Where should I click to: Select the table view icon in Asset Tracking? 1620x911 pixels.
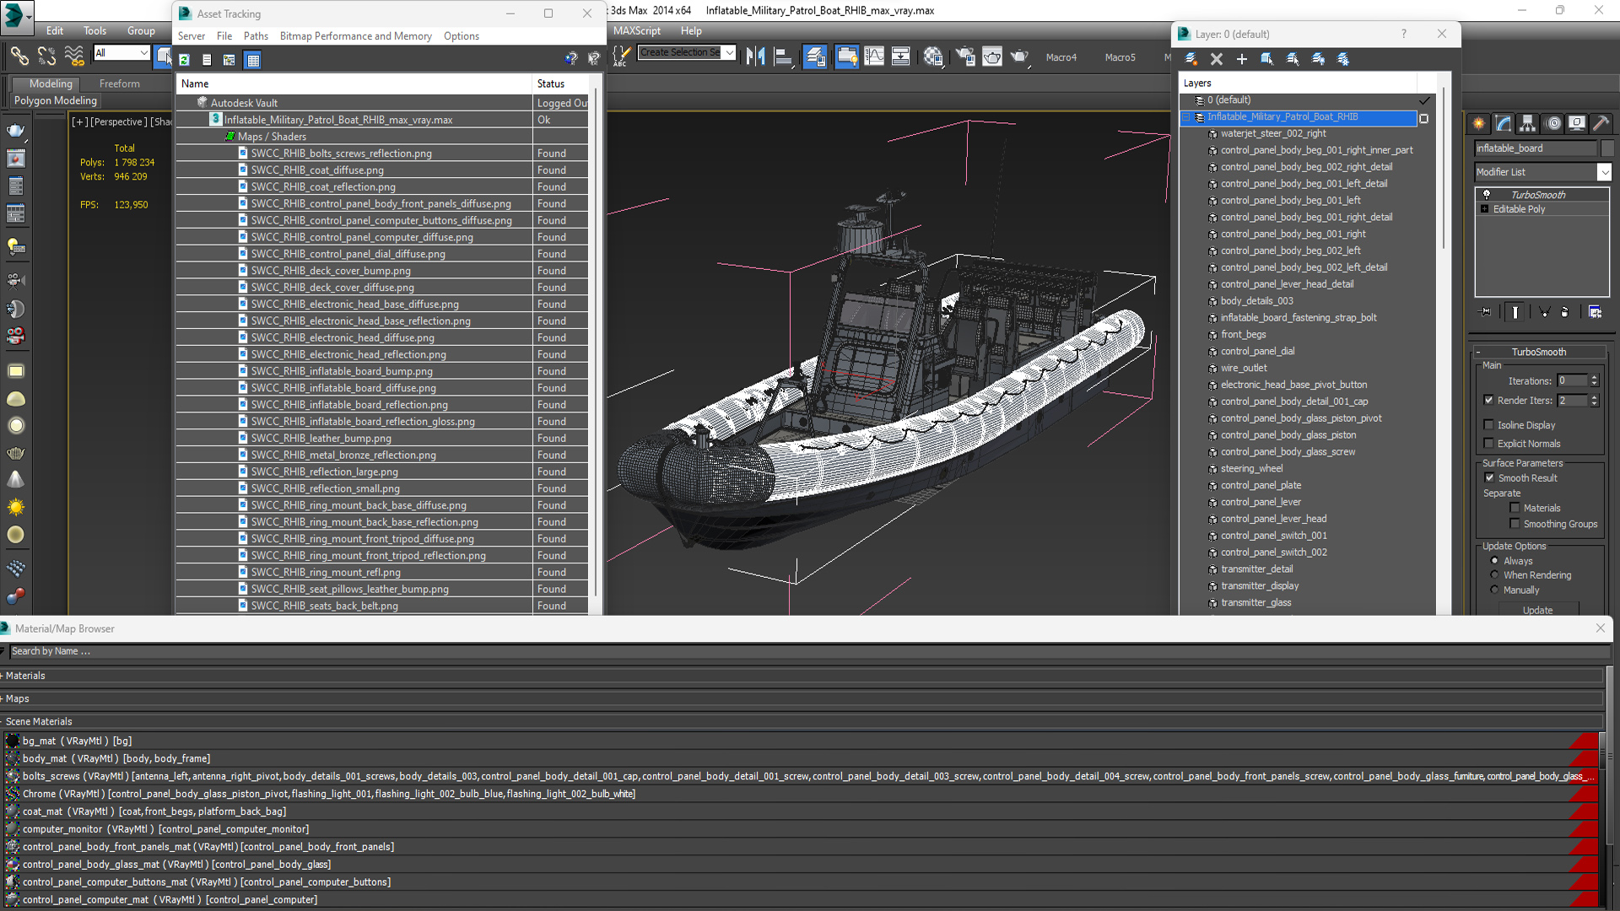point(252,60)
